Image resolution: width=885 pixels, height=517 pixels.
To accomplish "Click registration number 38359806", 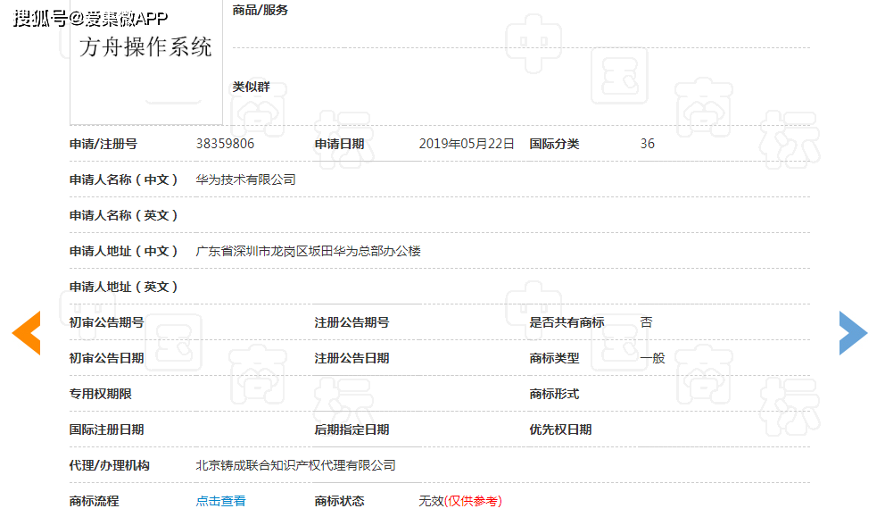I will pos(223,143).
